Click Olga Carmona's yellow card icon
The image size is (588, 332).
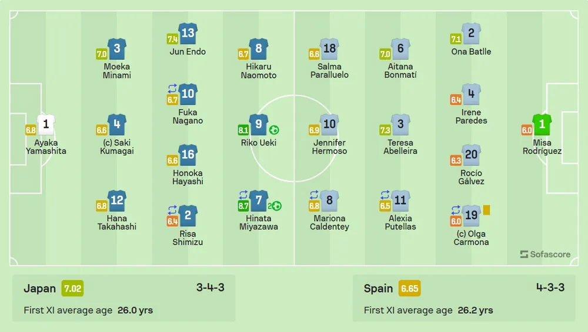pyautogui.click(x=486, y=209)
